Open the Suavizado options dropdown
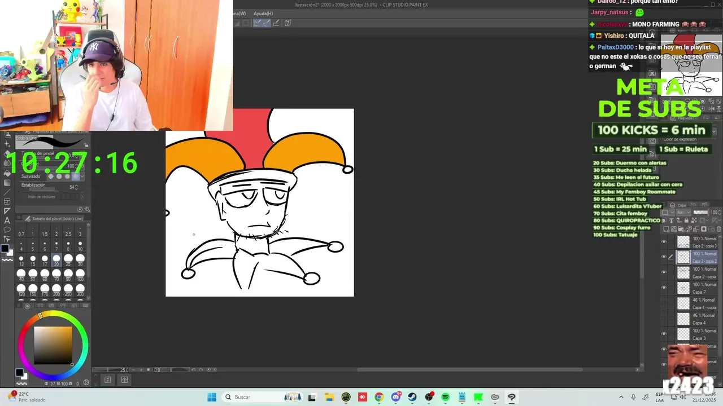The height and width of the screenshot is (406, 723). point(82,176)
